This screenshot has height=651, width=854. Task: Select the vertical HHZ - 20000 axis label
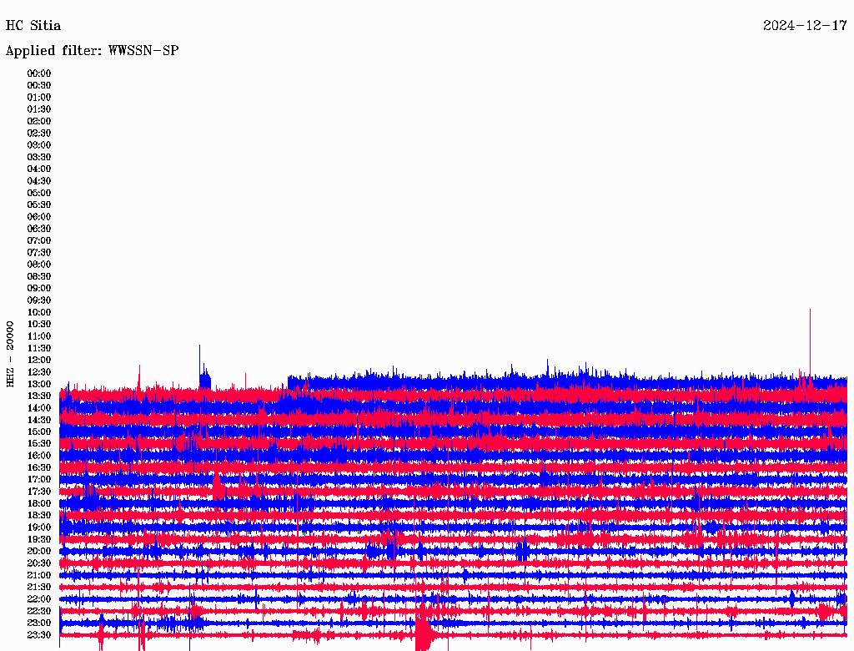pyautogui.click(x=10, y=355)
